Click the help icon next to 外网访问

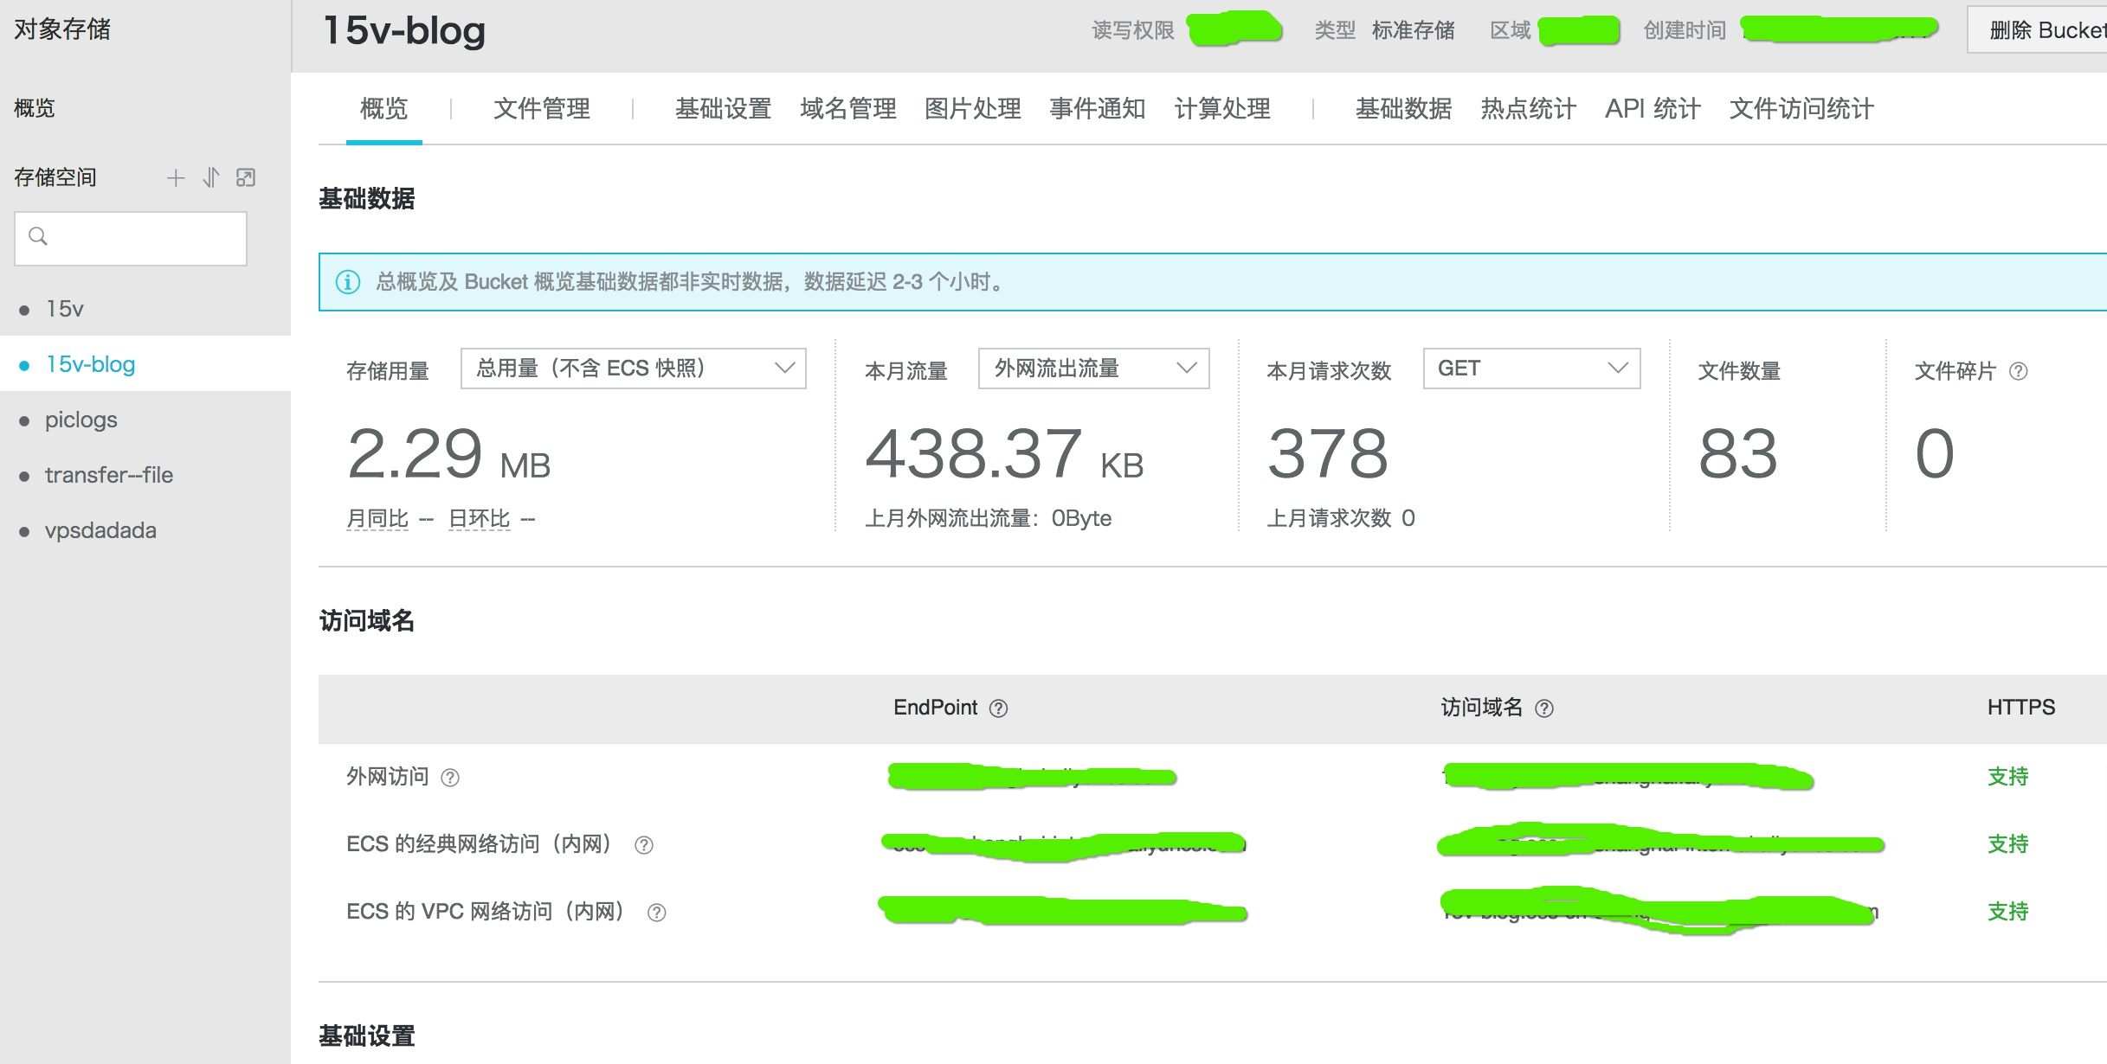pos(450,778)
